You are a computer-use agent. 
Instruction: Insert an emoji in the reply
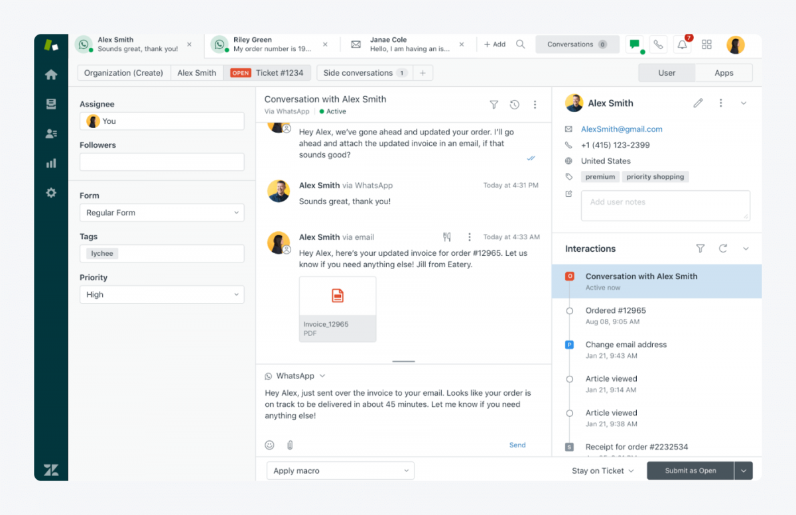269,445
